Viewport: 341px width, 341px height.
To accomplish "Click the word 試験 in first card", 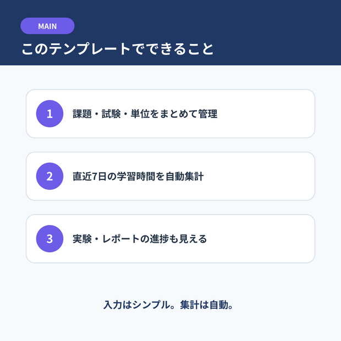I will tap(111, 114).
